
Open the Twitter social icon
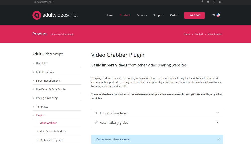click(x=208, y=2)
